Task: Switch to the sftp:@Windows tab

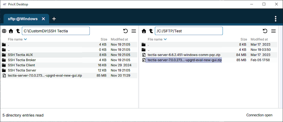Action: click(x=23, y=19)
